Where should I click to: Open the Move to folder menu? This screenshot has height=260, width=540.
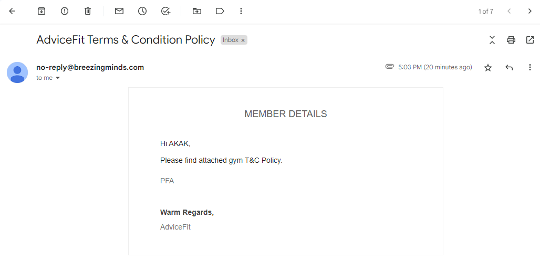pos(197,11)
